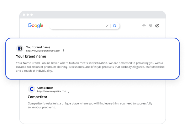Open three-dot menu beside yourbrandname.com

[x=64, y=50]
